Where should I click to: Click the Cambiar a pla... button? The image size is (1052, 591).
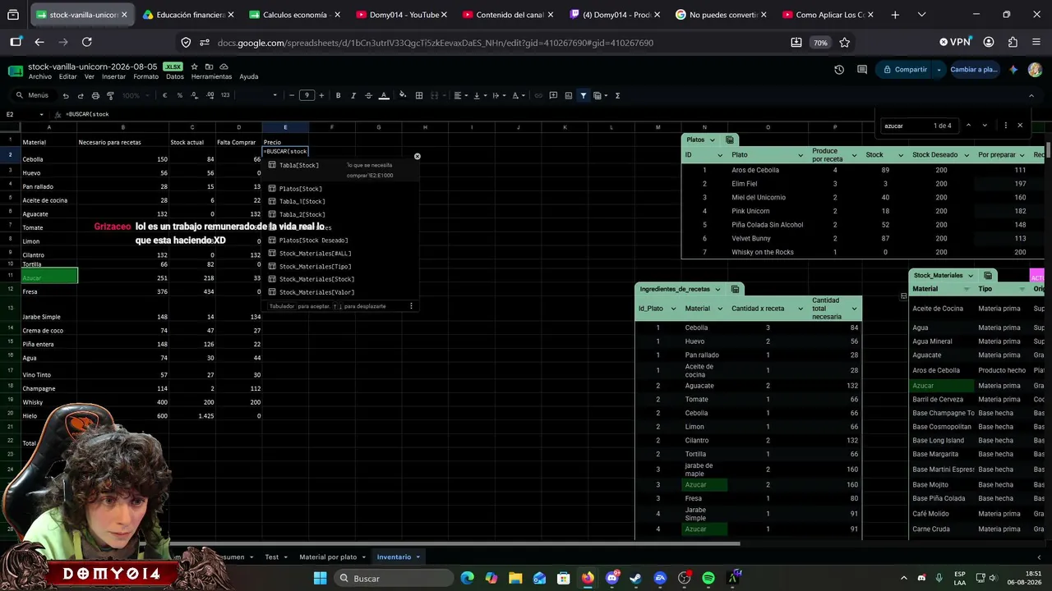click(x=974, y=70)
